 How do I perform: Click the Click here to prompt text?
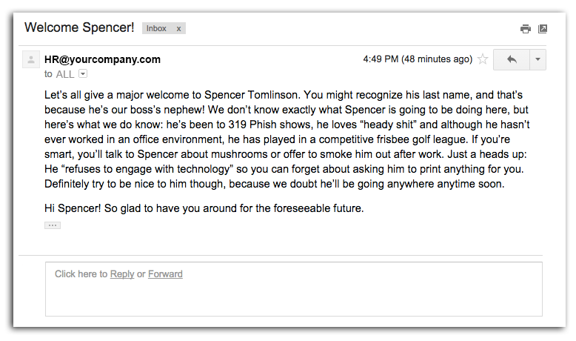coord(81,274)
